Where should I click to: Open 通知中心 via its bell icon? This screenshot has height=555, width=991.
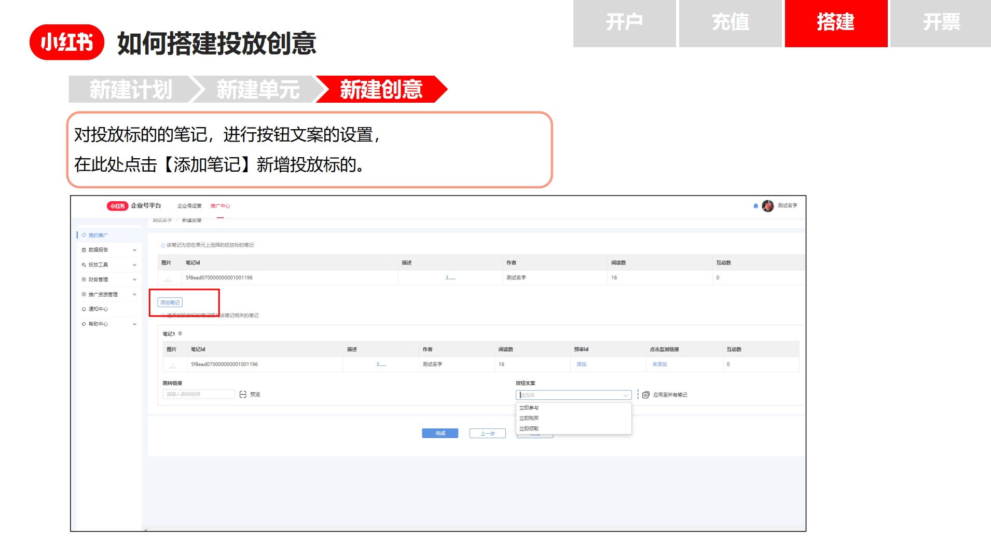84,309
